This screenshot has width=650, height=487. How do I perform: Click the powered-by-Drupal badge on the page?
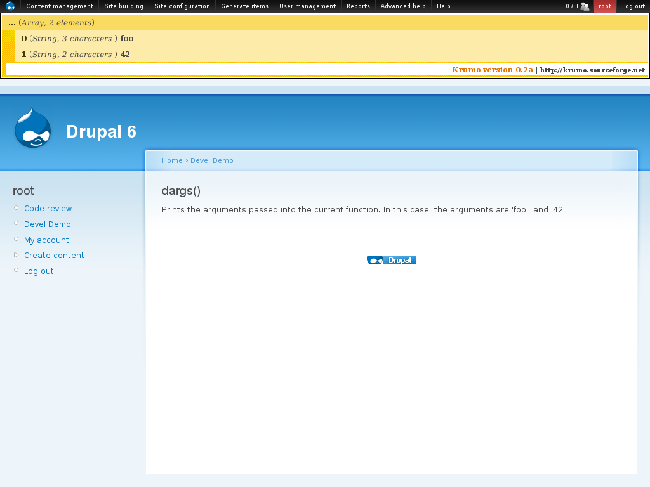tap(391, 260)
